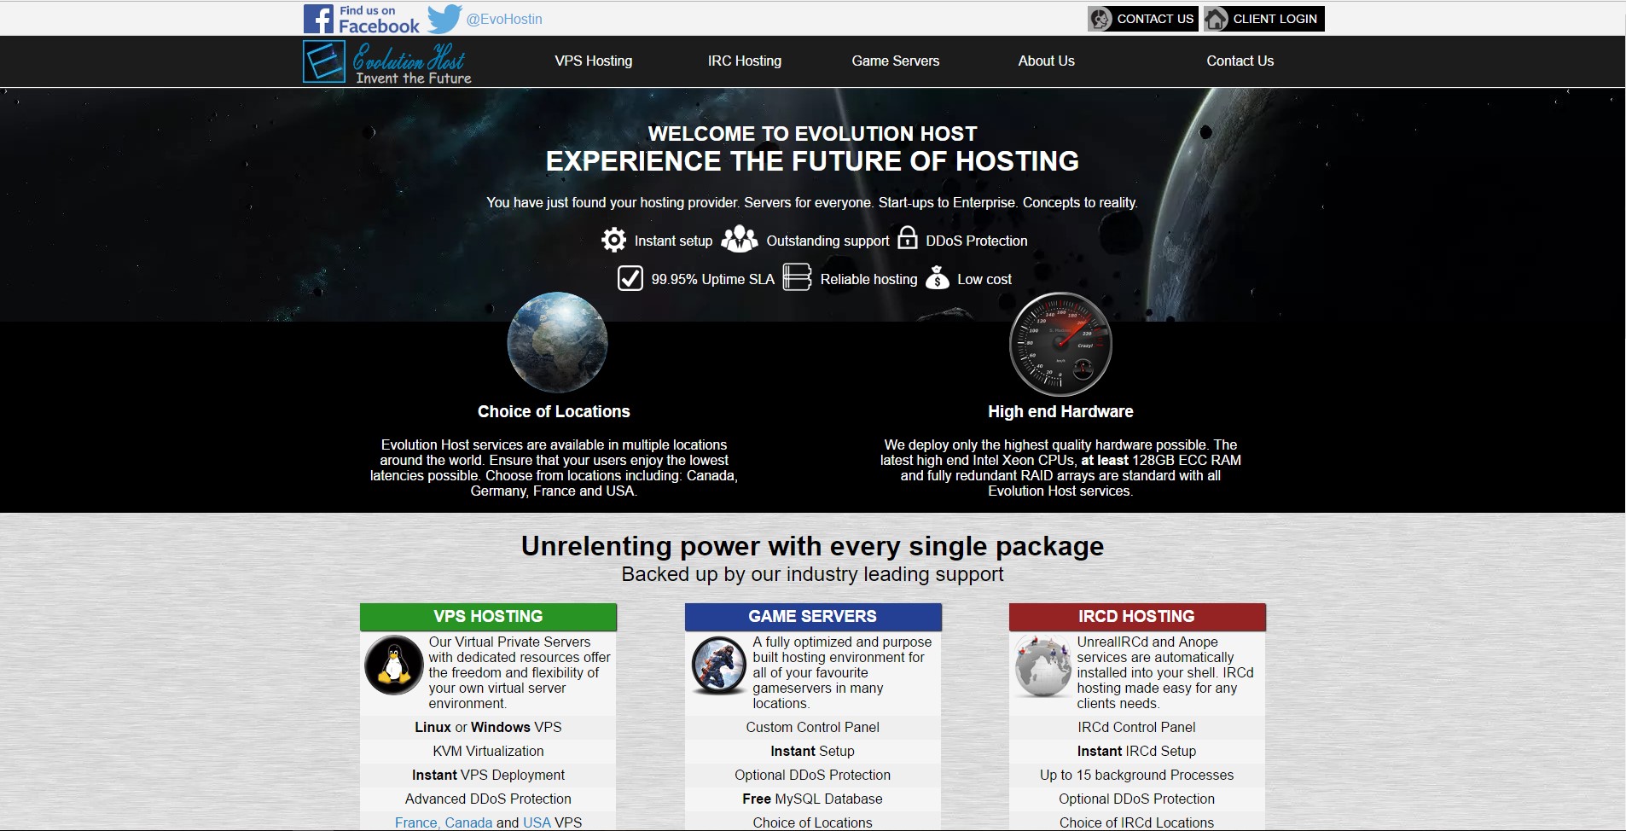Viewport: 1626px width, 831px height.
Task: Click the Advanced DDoS Protection row
Action: (x=488, y=799)
